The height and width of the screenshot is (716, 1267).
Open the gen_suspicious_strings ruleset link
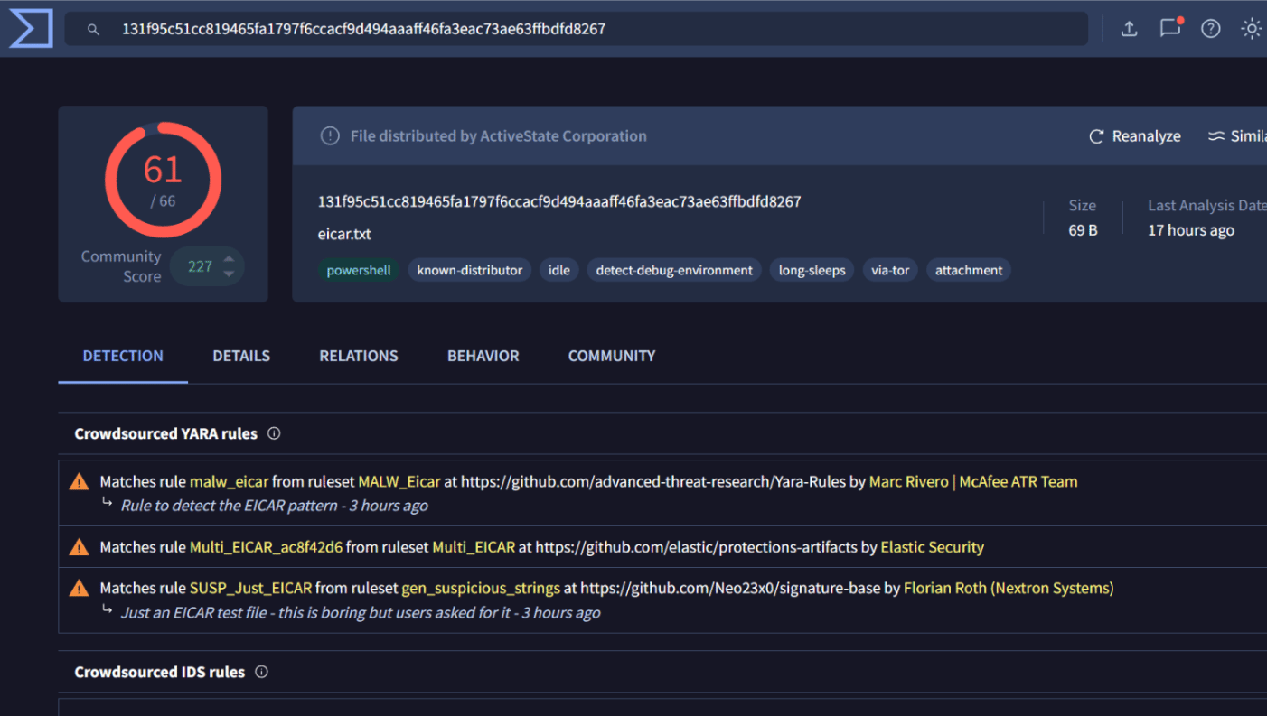pyautogui.click(x=481, y=589)
